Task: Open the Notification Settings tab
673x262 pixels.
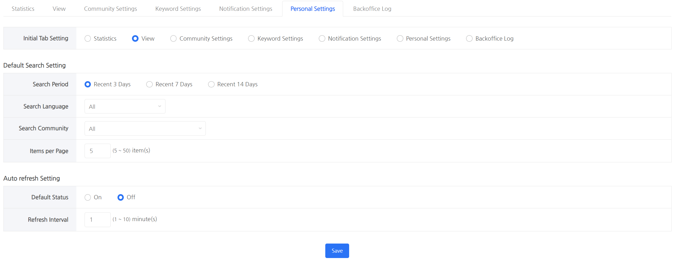Action: coord(245,9)
